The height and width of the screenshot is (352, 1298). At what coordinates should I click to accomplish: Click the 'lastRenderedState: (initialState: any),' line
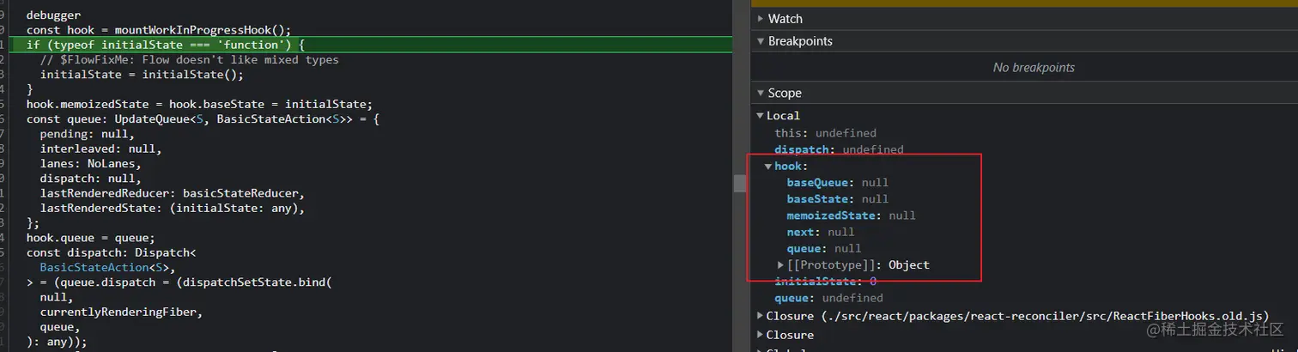173,209
